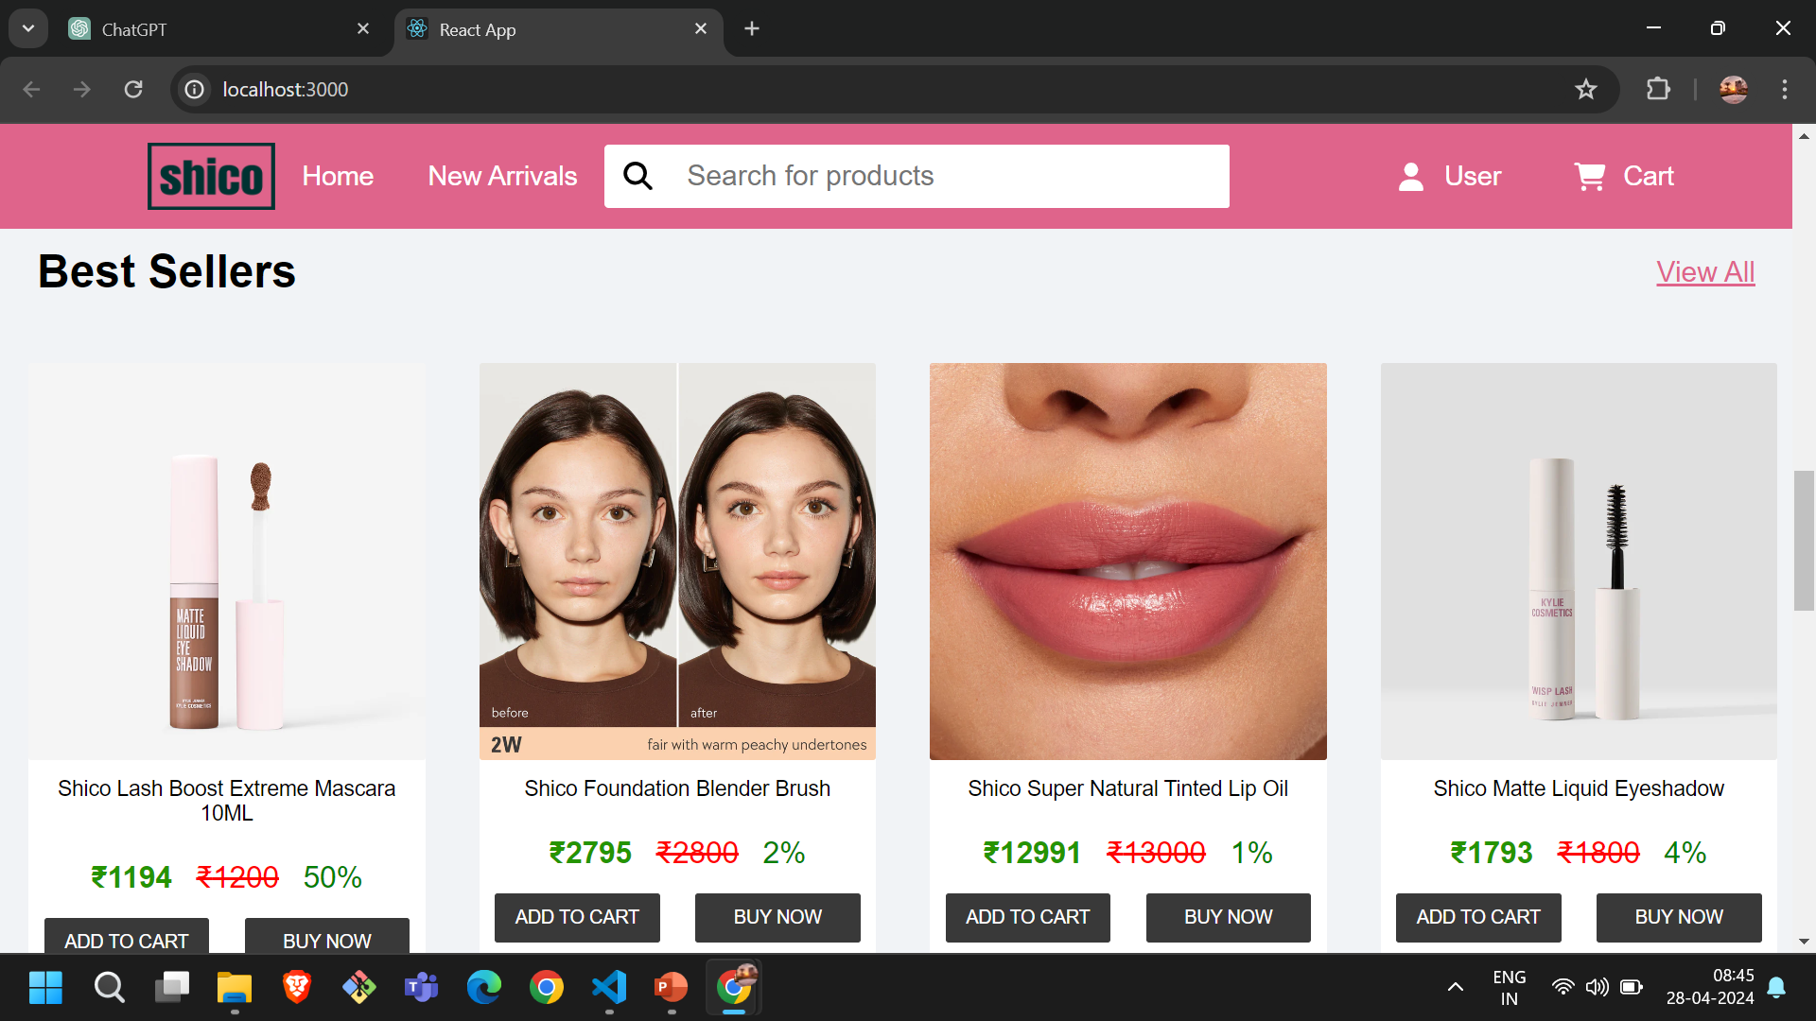The height and width of the screenshot is (1021, 1816).
Task: Add Tinted Lip Oil to cart
Action: pos(1028,917)
